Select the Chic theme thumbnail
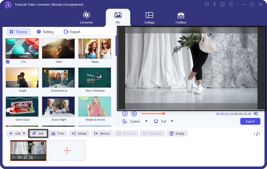 pos(22,49)
